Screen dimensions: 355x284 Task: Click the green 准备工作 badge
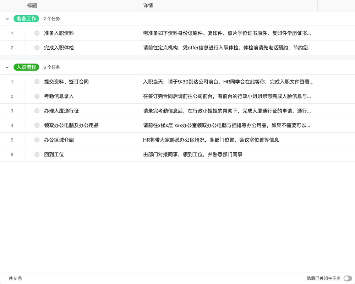click(26, 18)
